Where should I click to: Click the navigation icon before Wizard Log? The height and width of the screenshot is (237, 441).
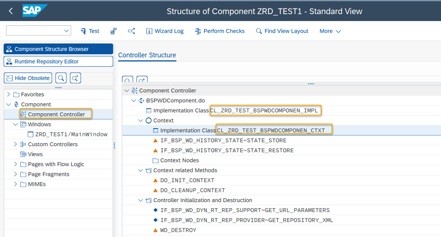click(131, 31)
